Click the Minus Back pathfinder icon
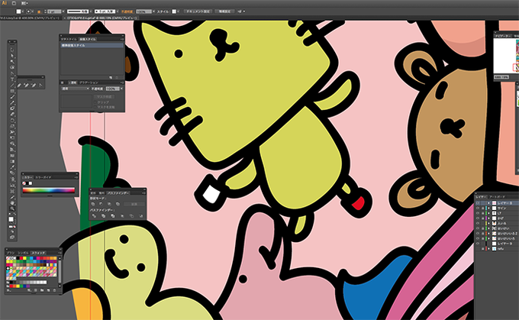Image resolution: width=519 pixels, height=320 pixels. click(x=141, y=216)
